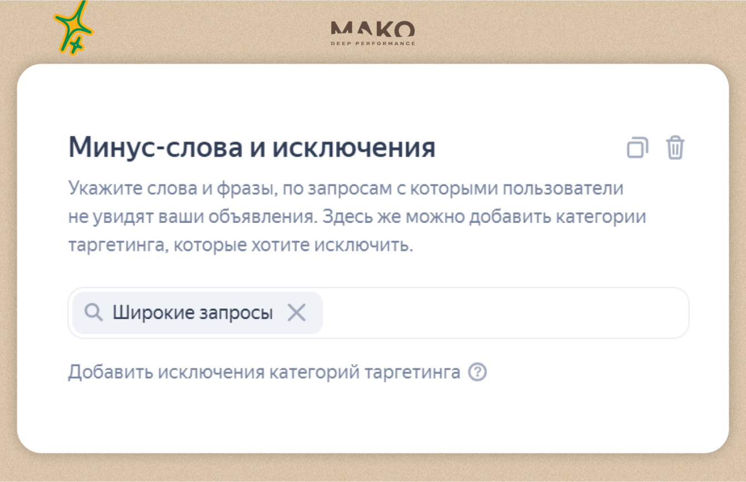Click the word "таргетинга" in the bottom link
The image size is (746, 482).
[x=412, y=372]
